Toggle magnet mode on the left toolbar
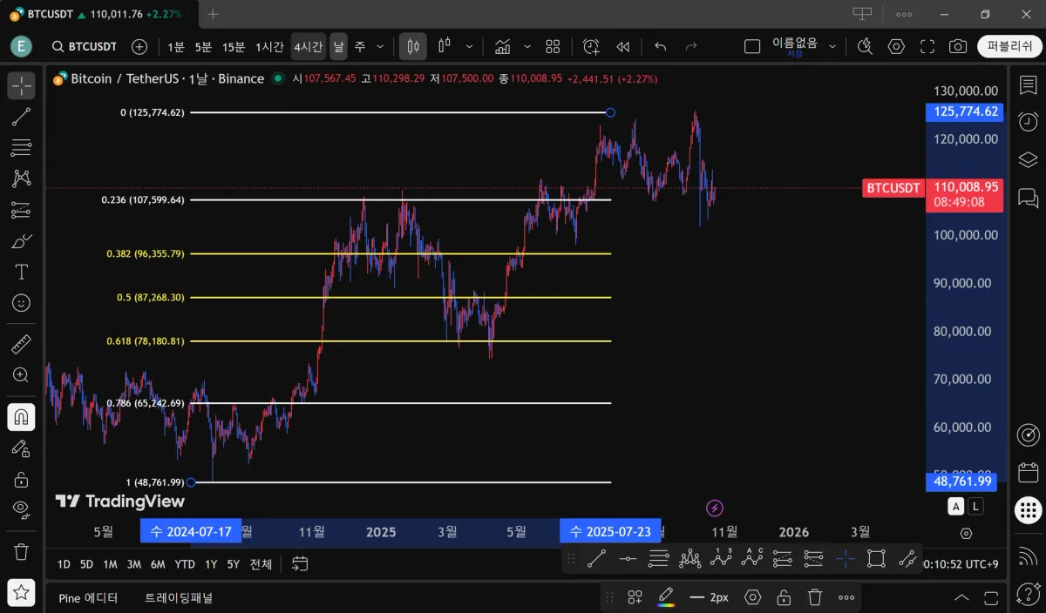 tap(21, 417)
